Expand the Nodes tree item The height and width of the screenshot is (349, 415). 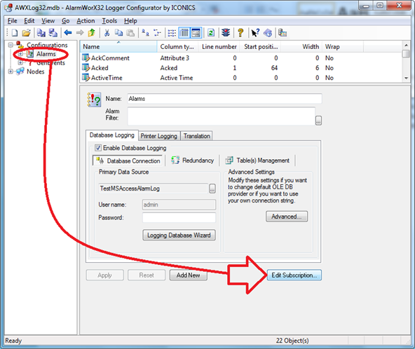point(11,71)
